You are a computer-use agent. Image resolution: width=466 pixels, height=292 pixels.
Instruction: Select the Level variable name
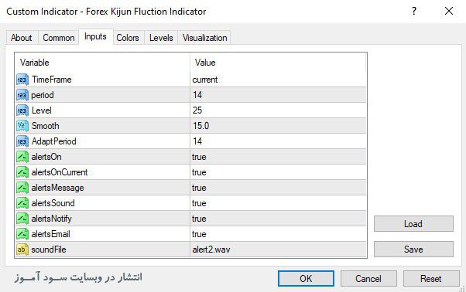[42, 110]
